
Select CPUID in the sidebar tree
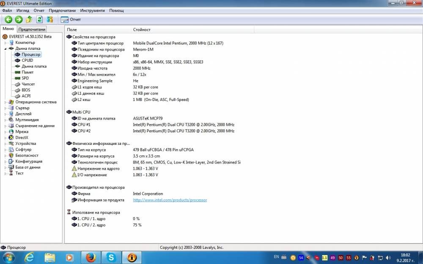(27, 60)
